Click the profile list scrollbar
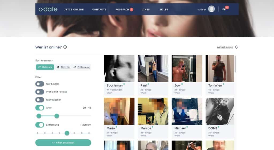The image size is (274, 150). pyautogui.click(x=235, y=64)
